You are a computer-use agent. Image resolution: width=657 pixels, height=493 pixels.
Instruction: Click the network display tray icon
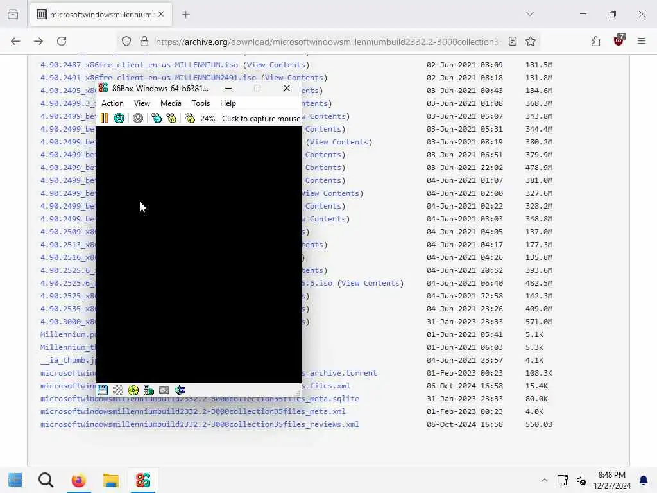pos(562,480)
